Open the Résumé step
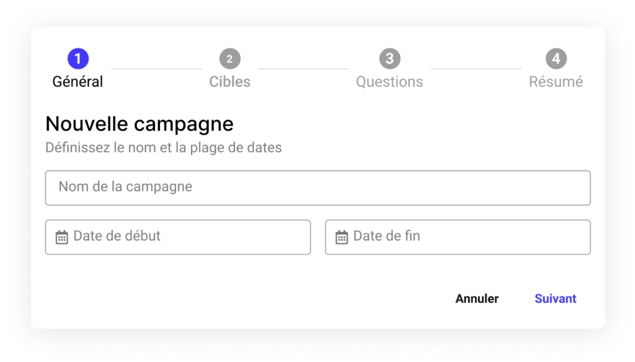 555,81
